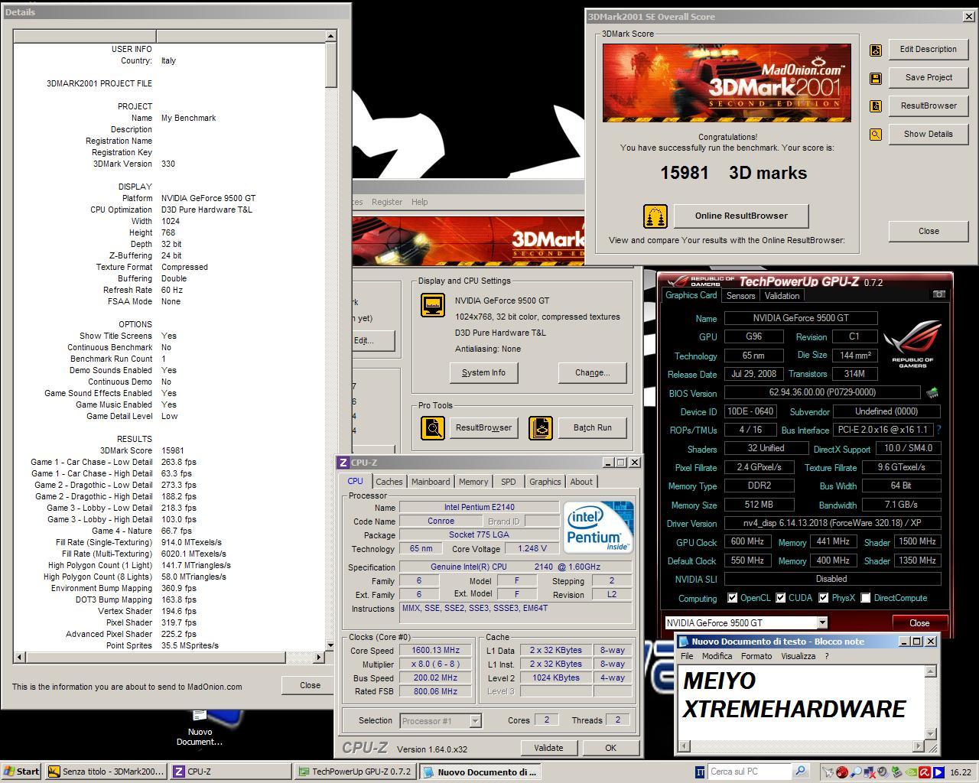The image size is (979, 783).
Task: Toggle the OpenCL checkbox in GPU-Z
Action: [733, 598]
